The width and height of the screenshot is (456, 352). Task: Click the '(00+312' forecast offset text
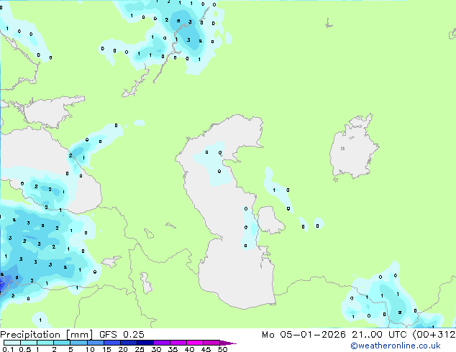click(x=434, y=335)
